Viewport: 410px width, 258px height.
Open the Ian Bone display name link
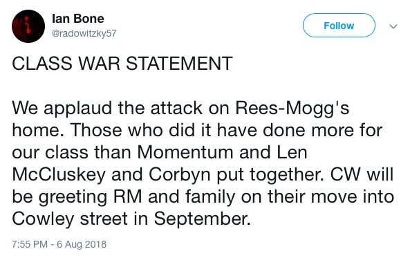pos(78,19)
